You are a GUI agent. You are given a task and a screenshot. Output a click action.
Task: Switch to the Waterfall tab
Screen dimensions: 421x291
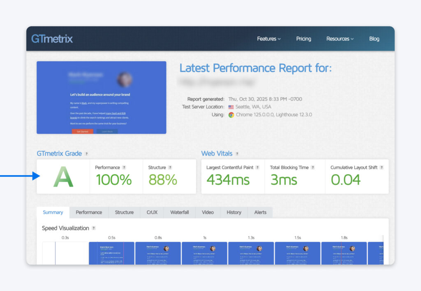(179, 212)
